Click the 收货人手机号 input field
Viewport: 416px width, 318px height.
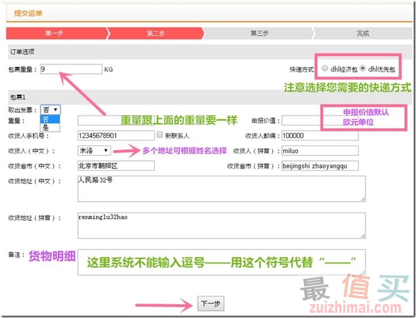click(x=116, y=136)
